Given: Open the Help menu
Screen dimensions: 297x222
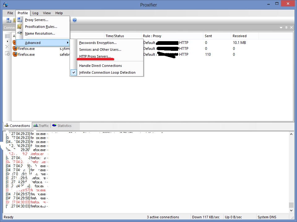Looking at the screenshot, I should (x=59, y=13).
